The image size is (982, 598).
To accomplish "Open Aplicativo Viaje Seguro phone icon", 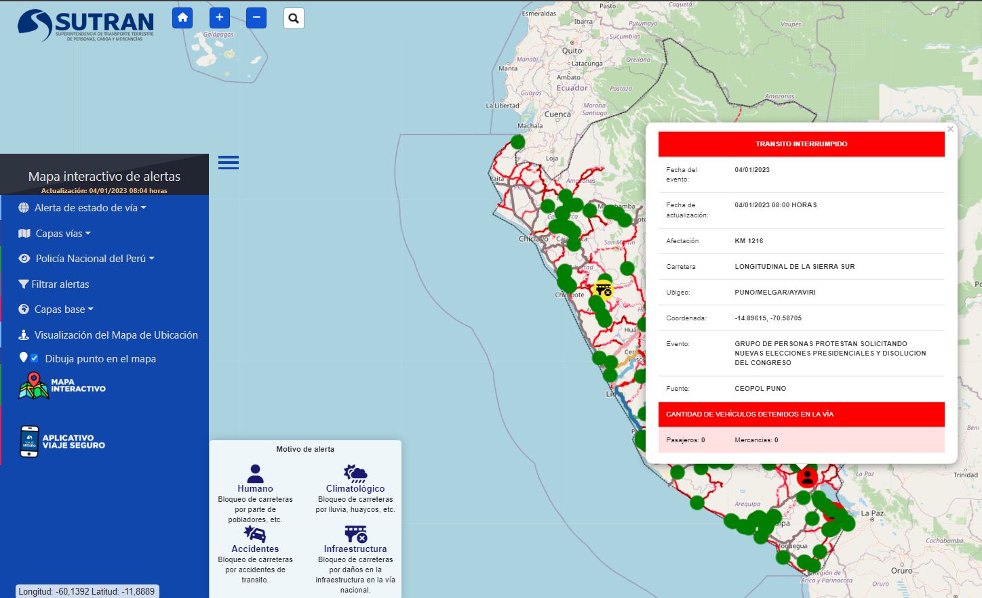I will (29, 442).
